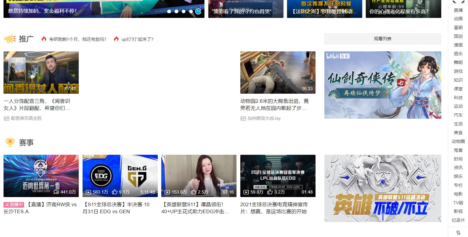Open the 【直播】济南RW侠 vs 长沙TES.A title
This screenshot has width=468, height=237.
click(x=40, y=208)
